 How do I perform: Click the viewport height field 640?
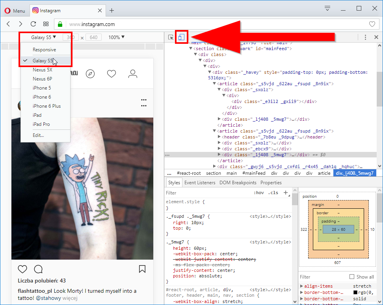[93, 37]
